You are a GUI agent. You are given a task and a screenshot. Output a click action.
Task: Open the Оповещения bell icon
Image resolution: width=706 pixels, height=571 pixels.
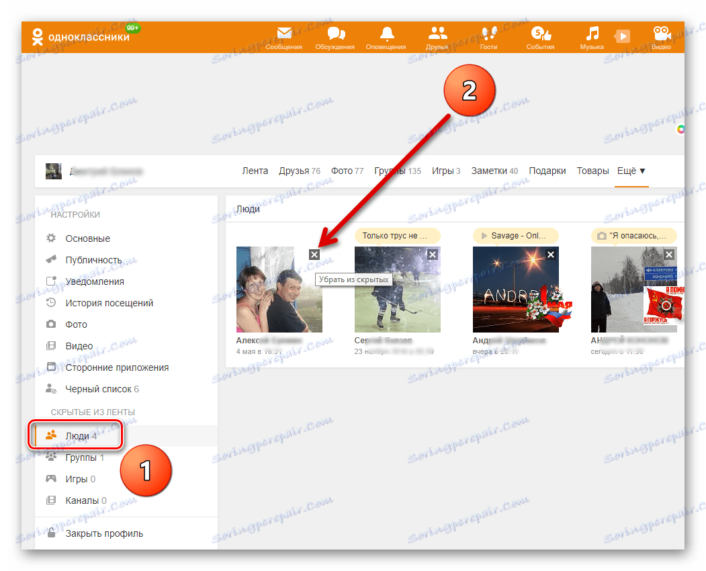386,38
